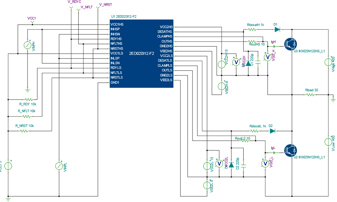Click the VCC2L voltmeter next to C2
This screenshot has width=337, height=202.
pos(219,164)
